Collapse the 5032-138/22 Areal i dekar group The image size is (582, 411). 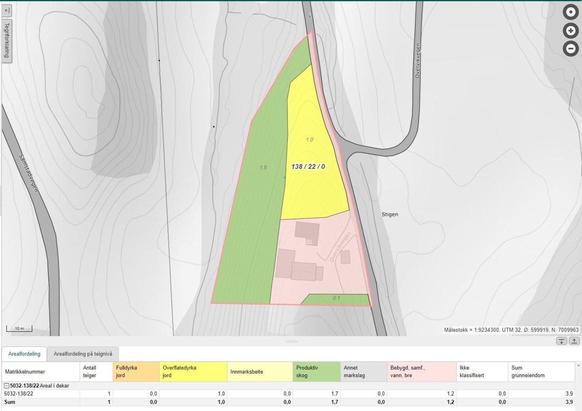(7, 386)
